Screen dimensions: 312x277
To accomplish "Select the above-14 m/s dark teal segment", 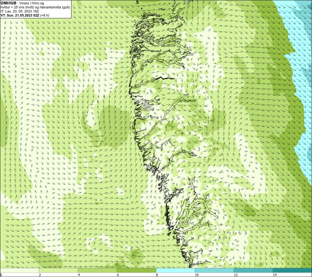I will [x=292, y=270].
